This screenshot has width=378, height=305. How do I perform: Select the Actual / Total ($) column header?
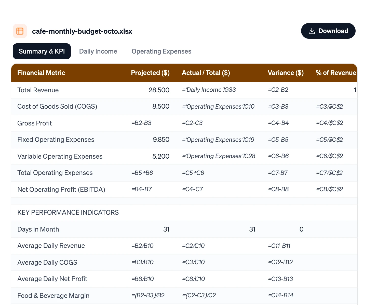pos(206,73)
